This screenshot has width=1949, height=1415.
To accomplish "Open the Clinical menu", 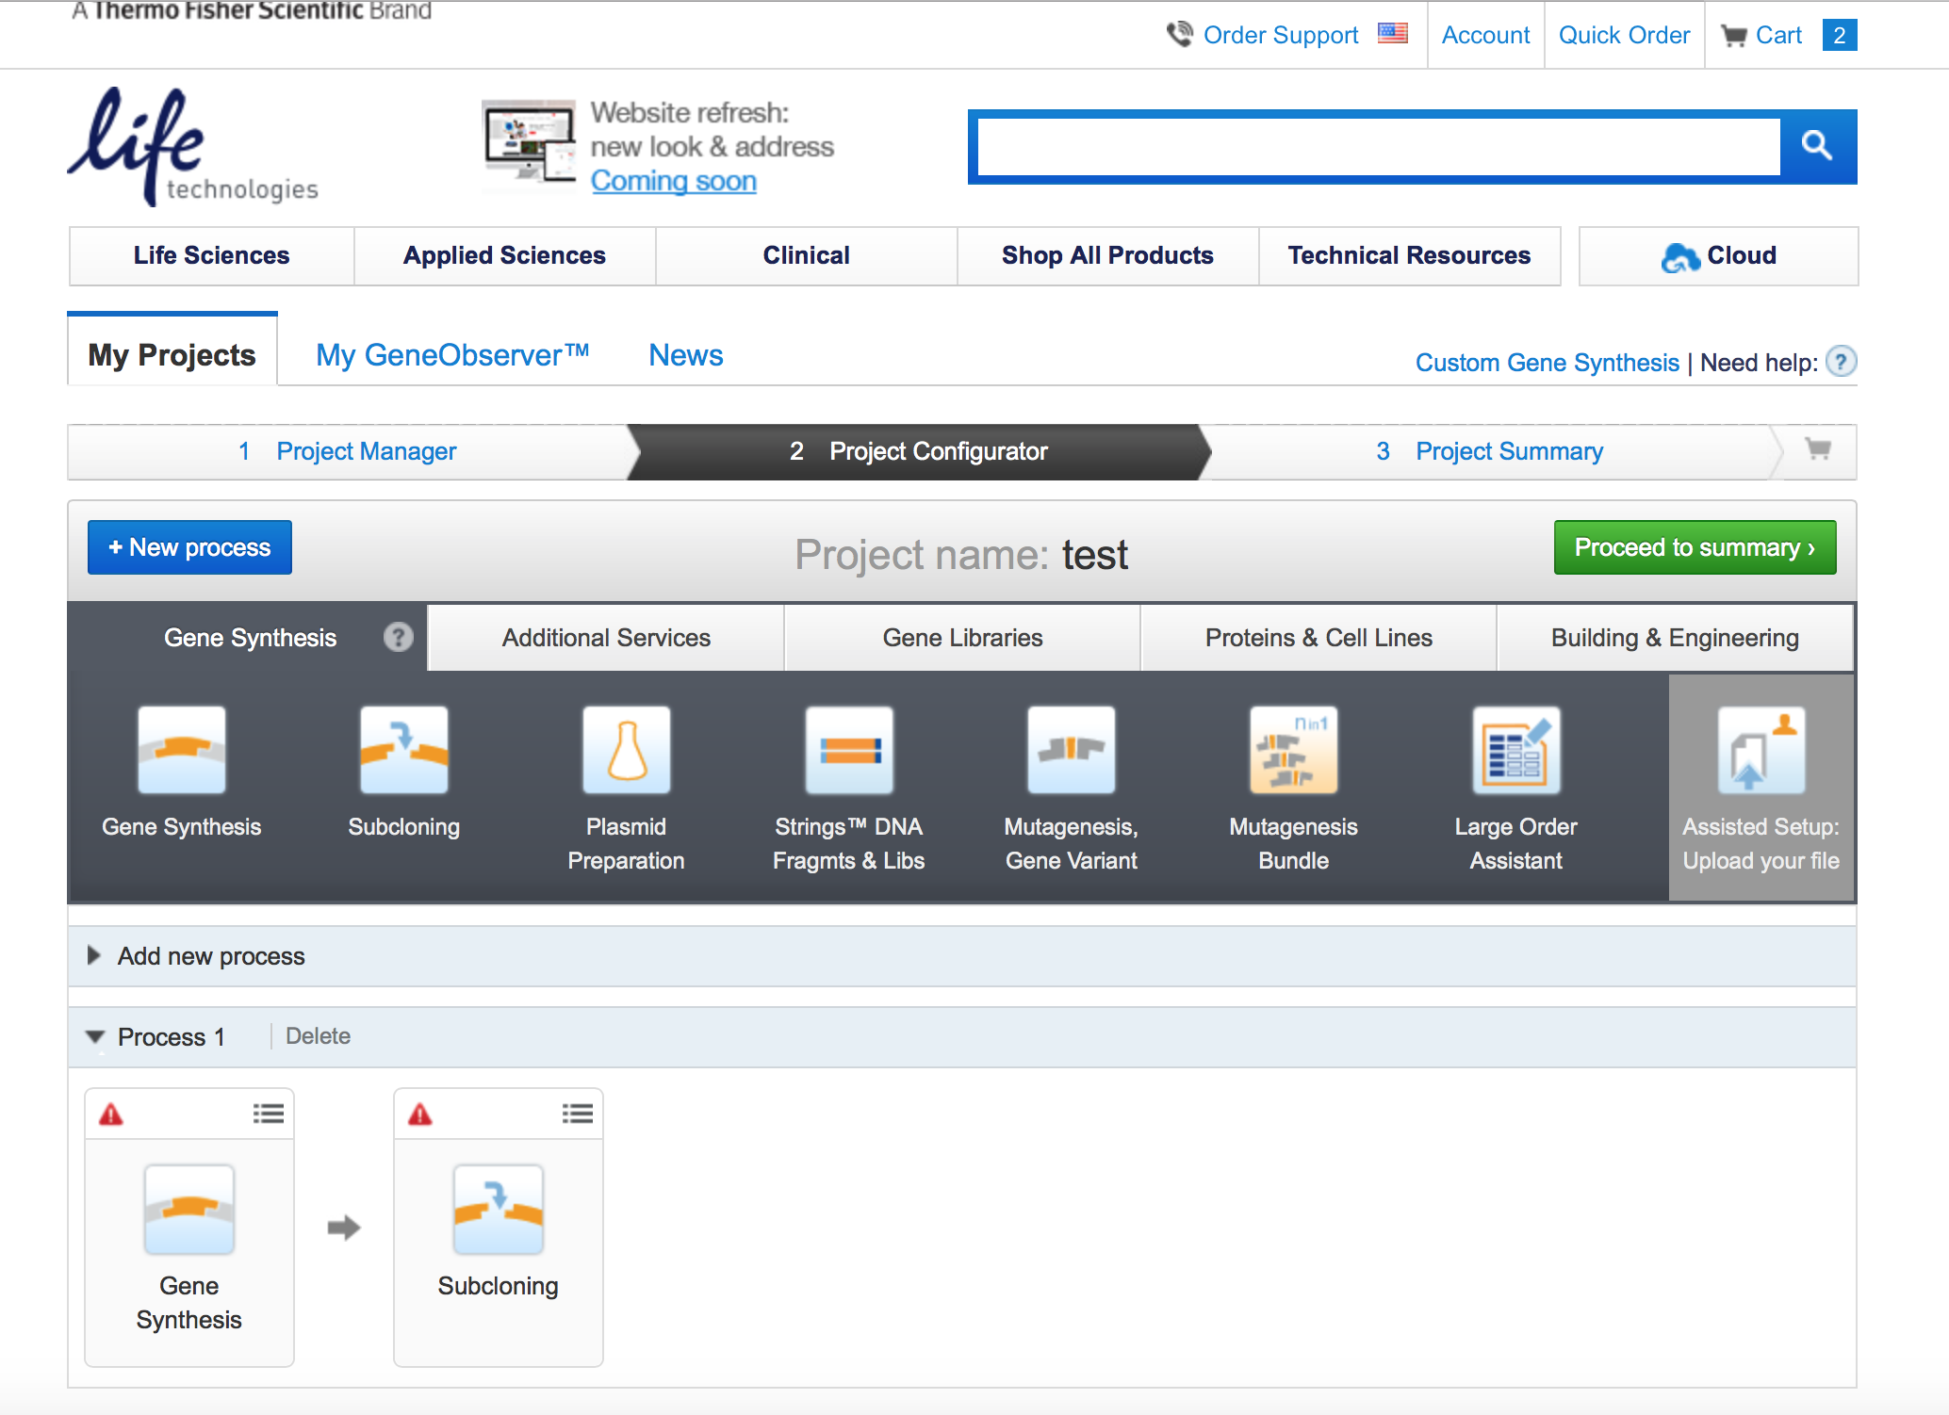I will (x=806, y=255).
